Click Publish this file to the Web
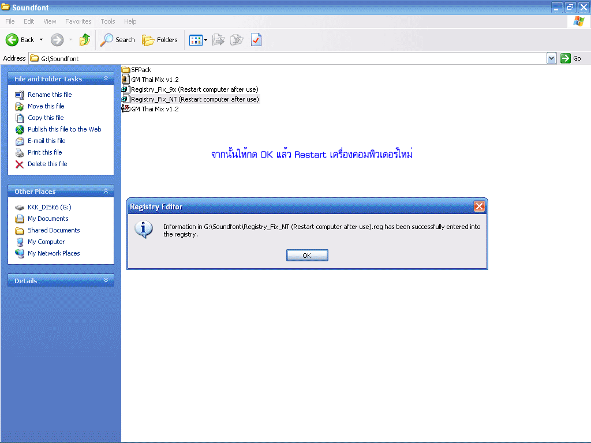The width and height of the screenshot is (591, 443). pyautogui.click(x=65, y=129)
